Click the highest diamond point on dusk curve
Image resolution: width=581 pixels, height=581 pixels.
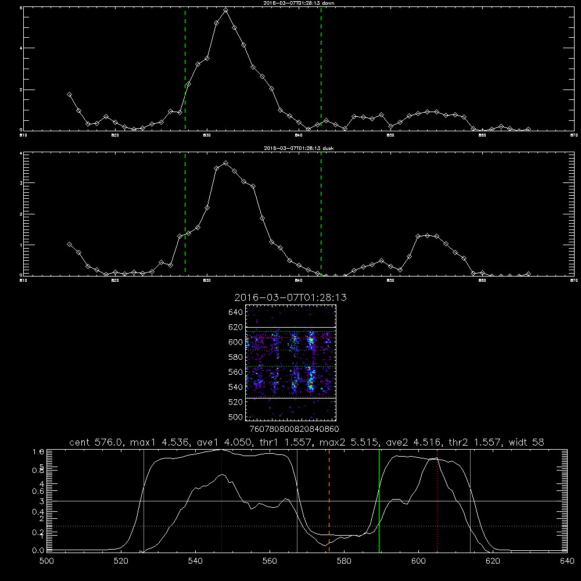(225, 163)
